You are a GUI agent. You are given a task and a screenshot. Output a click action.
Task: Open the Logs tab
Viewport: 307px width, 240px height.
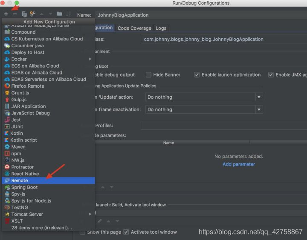[x=161, y=28]
